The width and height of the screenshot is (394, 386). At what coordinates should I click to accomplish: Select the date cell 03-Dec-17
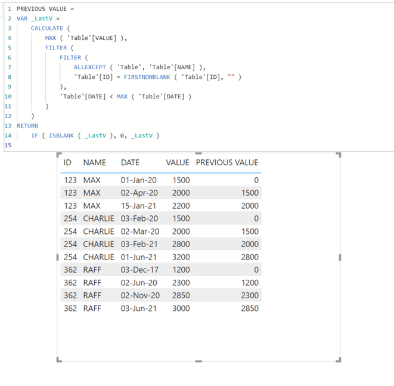click(139, 270)
